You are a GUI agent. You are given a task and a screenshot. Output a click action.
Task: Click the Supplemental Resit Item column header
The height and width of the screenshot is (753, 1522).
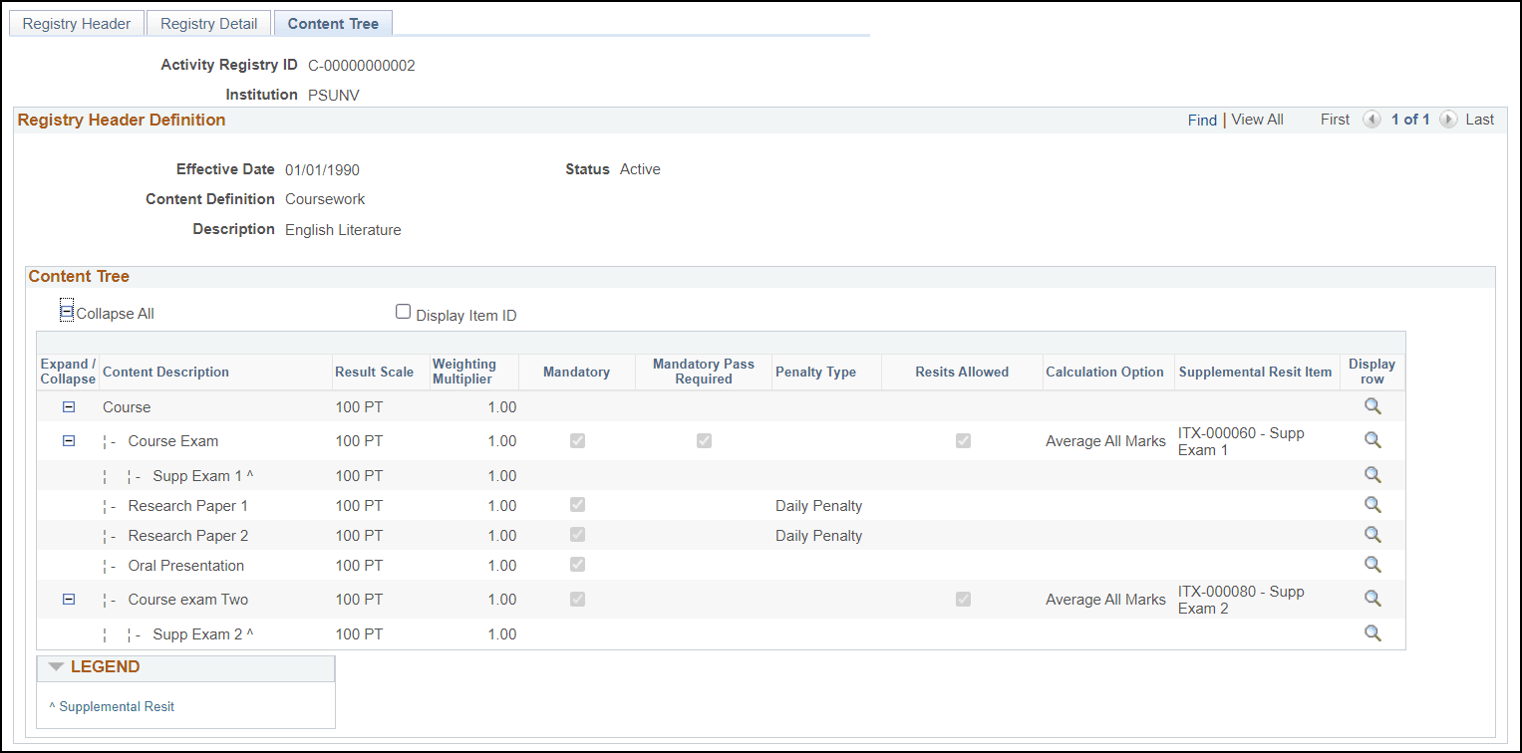[1255, 372]
